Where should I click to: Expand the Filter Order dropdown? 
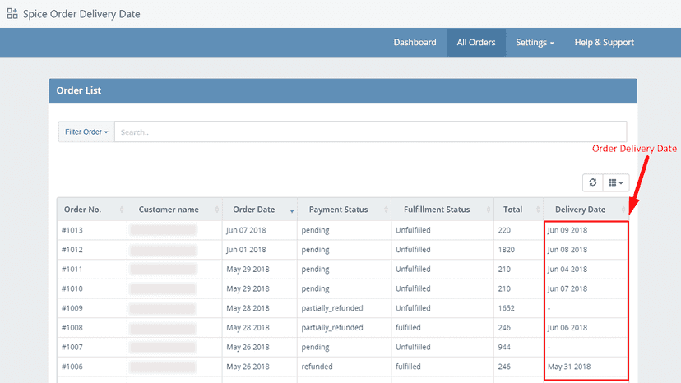(x=86, y=132)
